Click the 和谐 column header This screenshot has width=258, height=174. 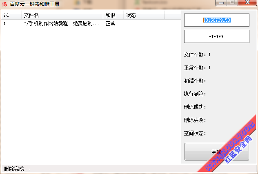point(113,15)
